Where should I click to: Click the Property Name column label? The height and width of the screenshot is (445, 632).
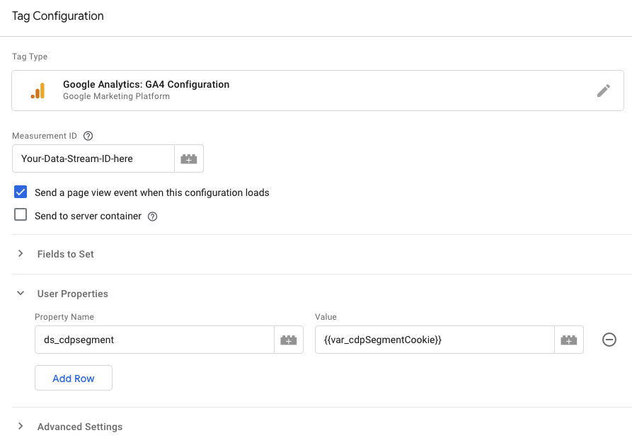pyautogui.click(x=64, y=317)
